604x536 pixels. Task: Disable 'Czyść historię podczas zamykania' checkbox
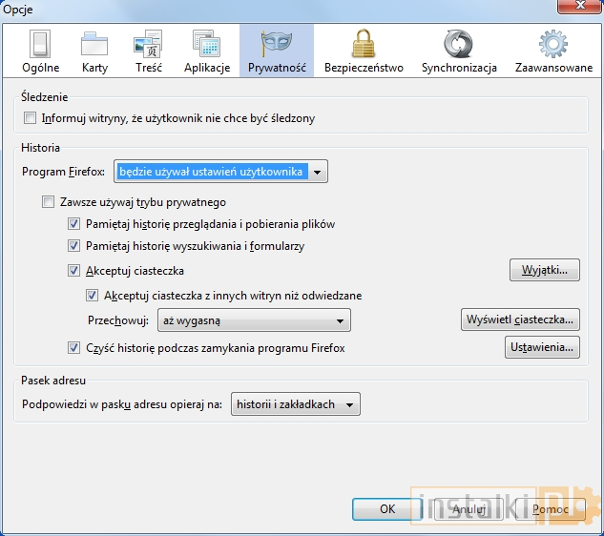point(74,348)
